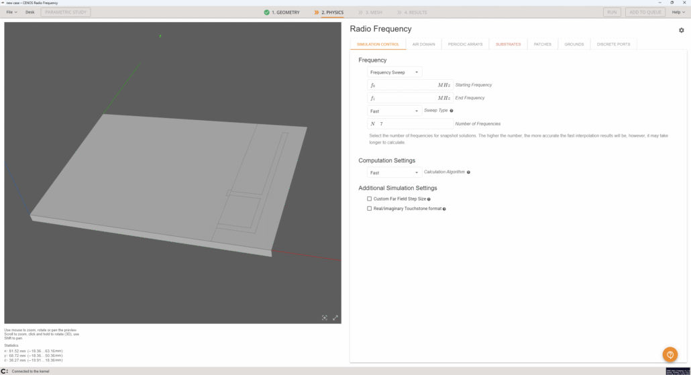Go to the 1. Geometry step

pos(282,12)
